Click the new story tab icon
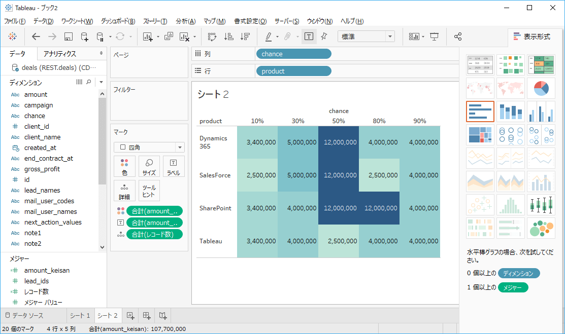The height and width of the screenshot is (334, 565). pyautogui.click(x=163, y=316)
